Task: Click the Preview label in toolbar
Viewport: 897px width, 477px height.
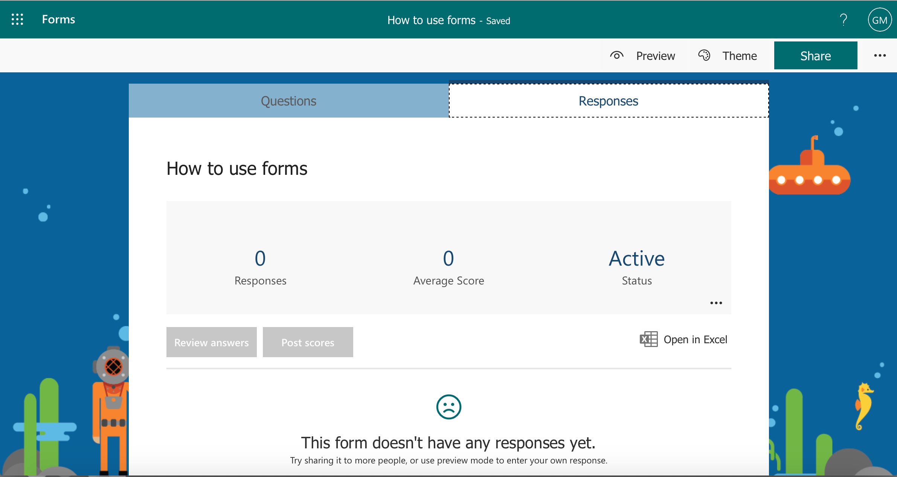Action: pos(656,56)
